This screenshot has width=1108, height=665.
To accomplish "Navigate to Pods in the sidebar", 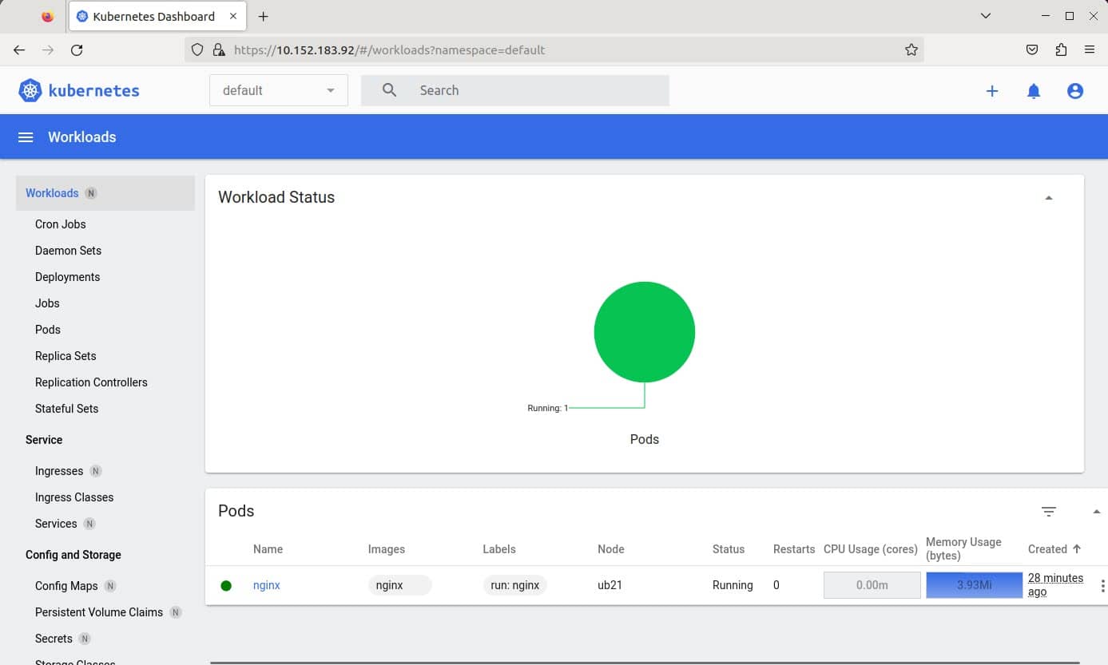I will pyautogui.click(x=48, y=330).
